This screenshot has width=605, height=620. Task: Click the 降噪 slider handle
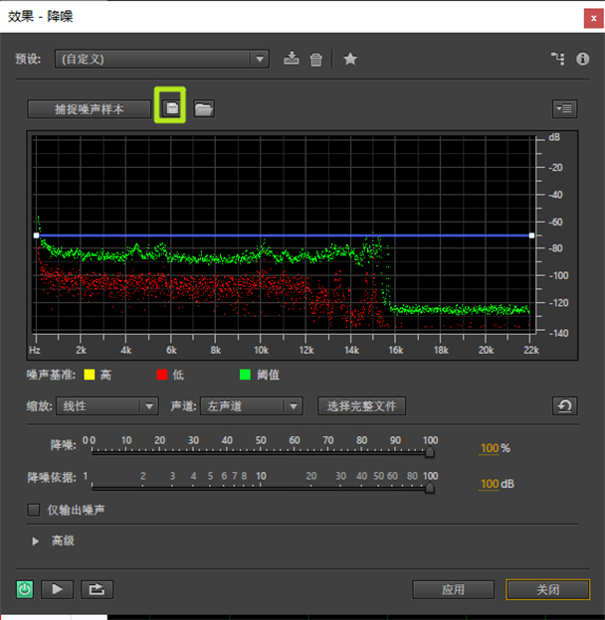coord(430,452)
